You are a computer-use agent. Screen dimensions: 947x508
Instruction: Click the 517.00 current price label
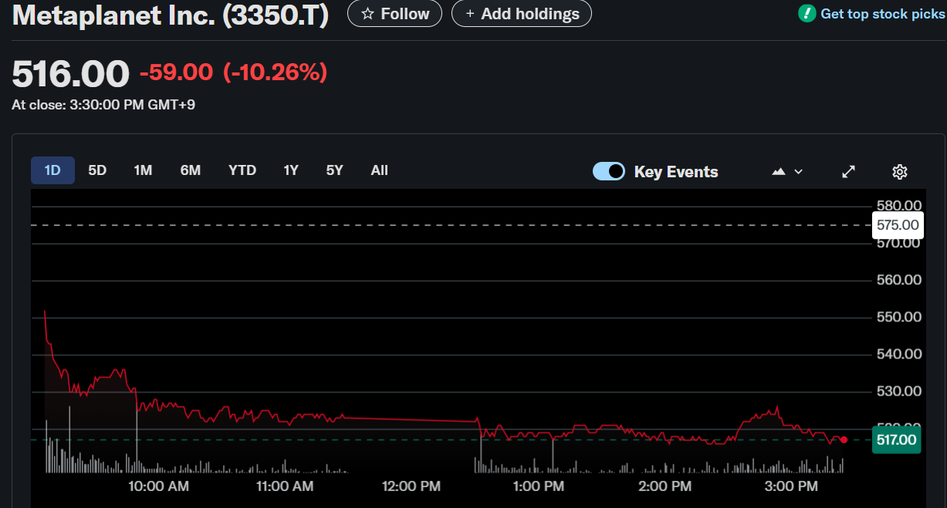[x=896, y=440]
